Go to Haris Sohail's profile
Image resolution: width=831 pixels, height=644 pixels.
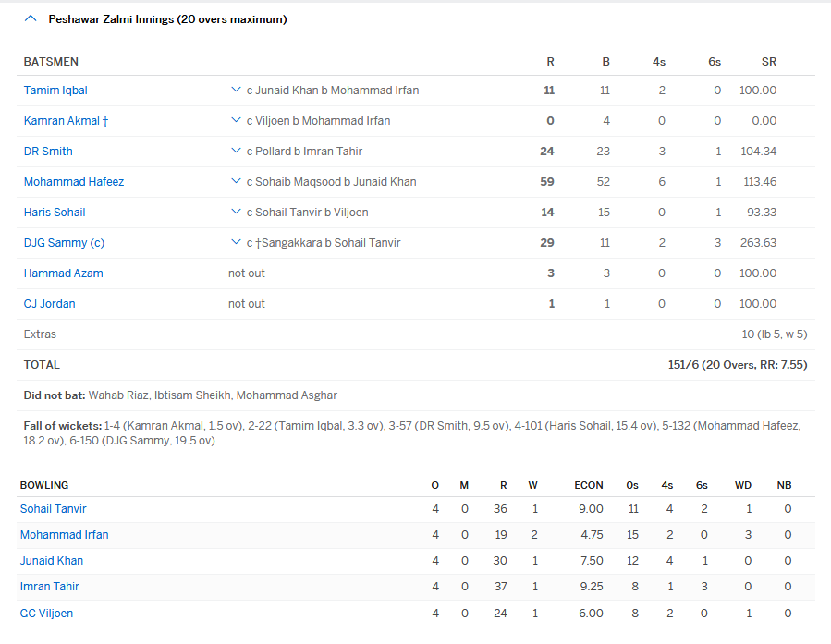coord(55,213)
